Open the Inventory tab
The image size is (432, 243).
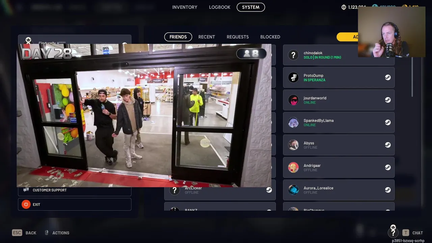tap(185, 7)
